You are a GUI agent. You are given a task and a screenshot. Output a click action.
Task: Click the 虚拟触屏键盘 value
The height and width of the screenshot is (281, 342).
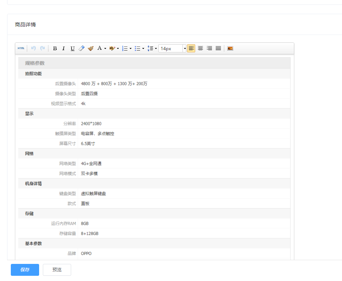point(94,194)
